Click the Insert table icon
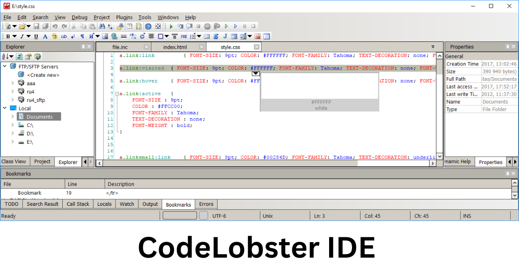Screen dimensions: 519x271 (207, 36)
